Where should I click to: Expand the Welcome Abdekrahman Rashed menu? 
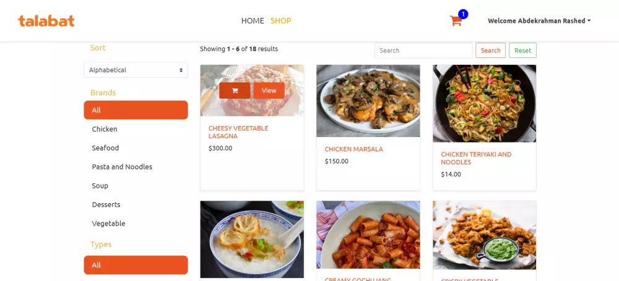pos(539,20)
